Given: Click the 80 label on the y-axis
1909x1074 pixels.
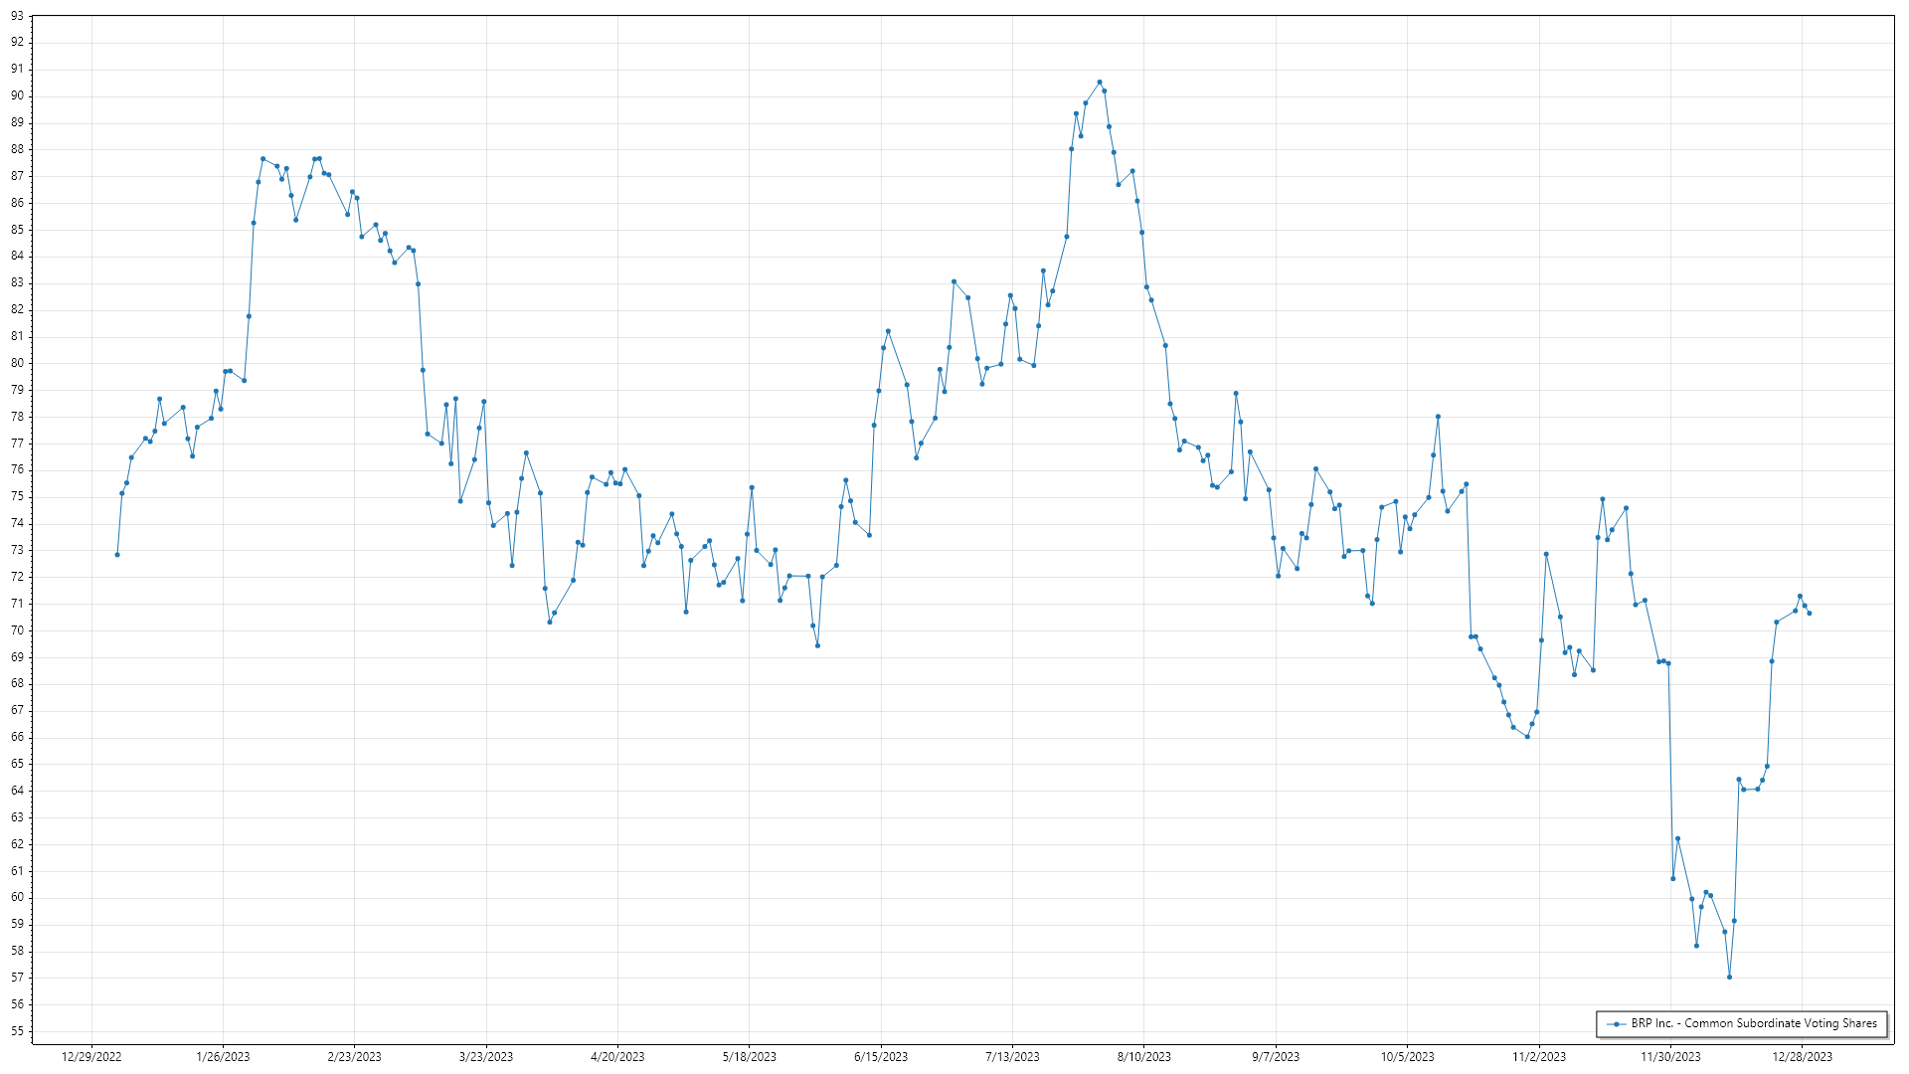Looking at the screenshot, I should (x=17, y=363).
